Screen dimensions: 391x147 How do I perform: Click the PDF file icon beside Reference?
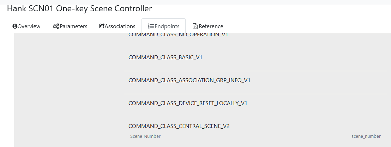click(x=195, y=26)
